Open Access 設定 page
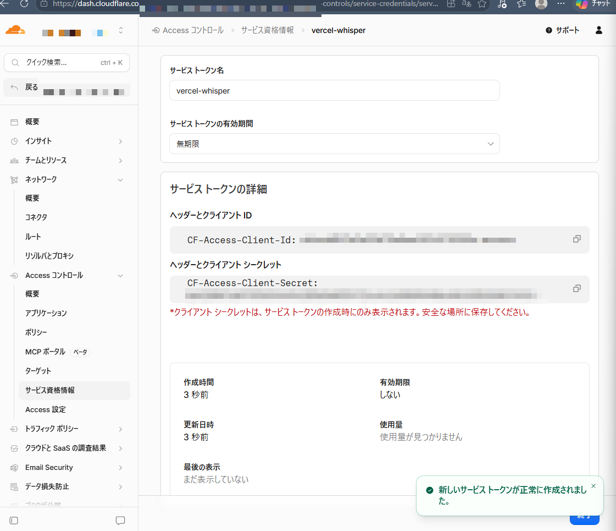616x531 pixels. 46,409
